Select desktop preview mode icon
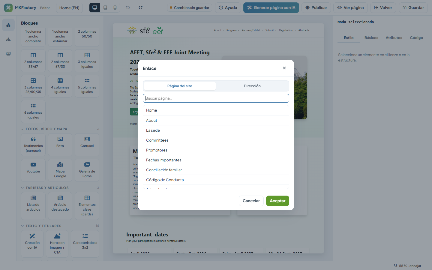 coord(95,7)
